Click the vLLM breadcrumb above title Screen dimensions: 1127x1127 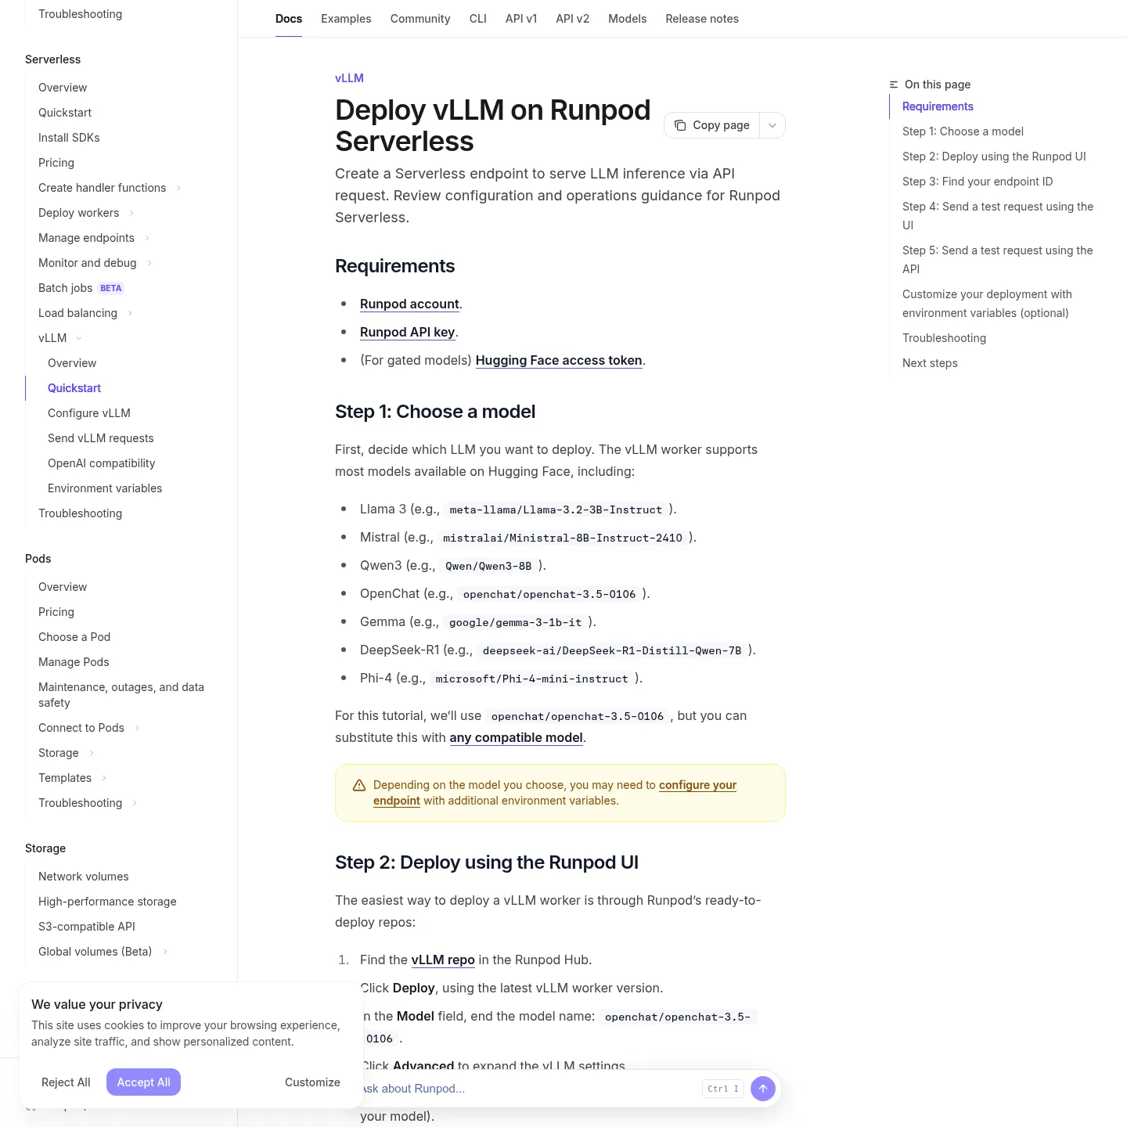(x=349, y=78)
